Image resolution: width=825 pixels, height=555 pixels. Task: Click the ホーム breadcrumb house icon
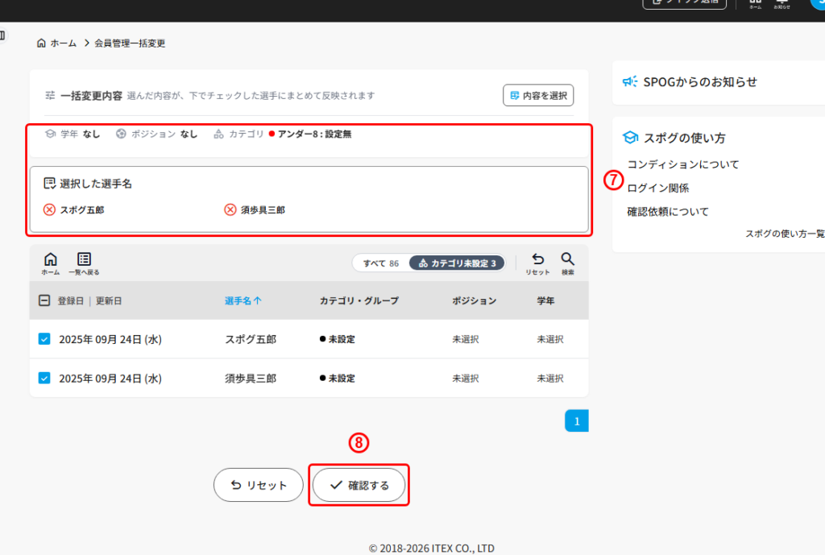pyautogui.click(x=41, y=43)
